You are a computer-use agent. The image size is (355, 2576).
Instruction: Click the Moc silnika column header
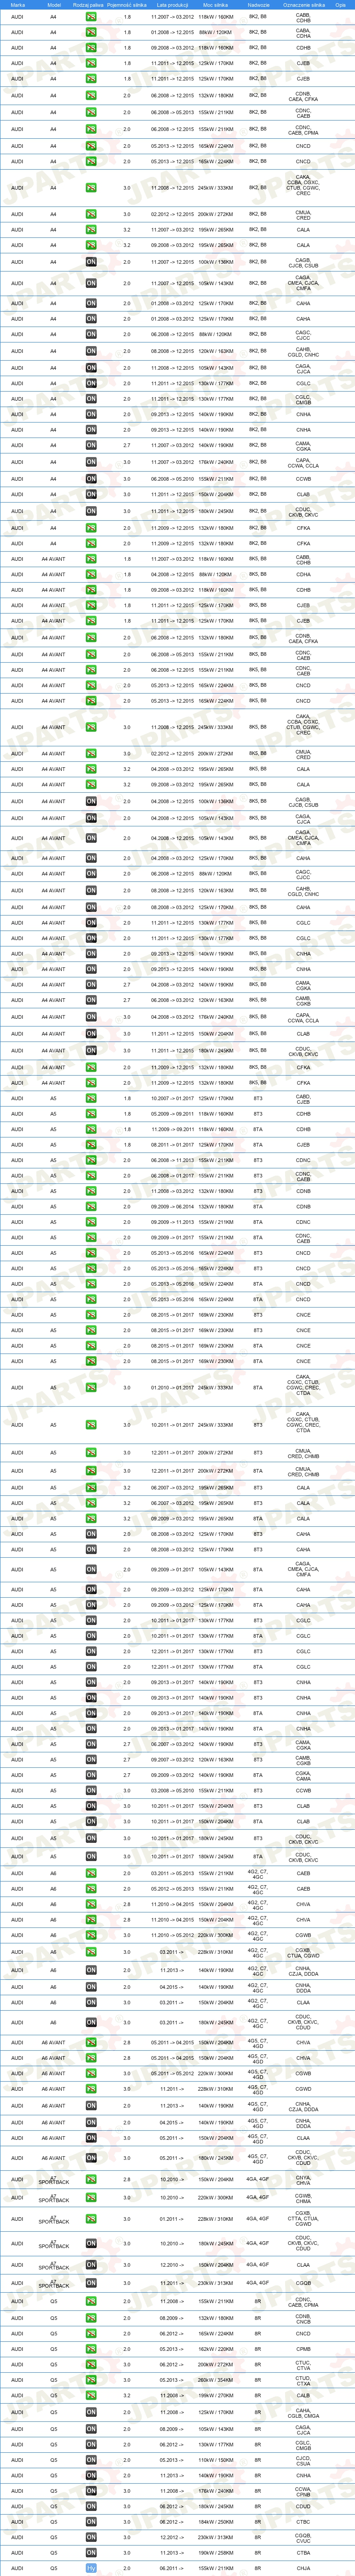click(x=215, y=5)
